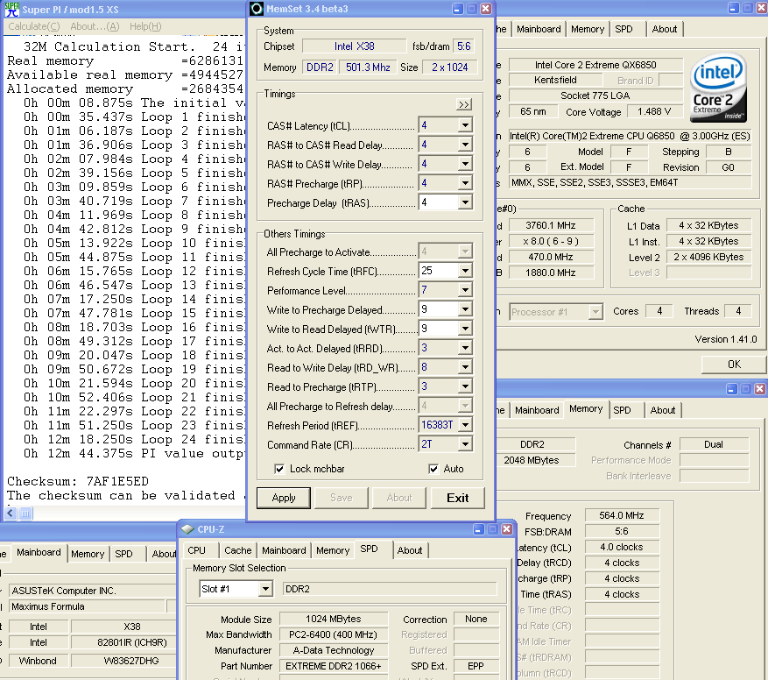
Task: Open the Precharge Delay (tRAS) dropdown
Action: pyautogui.click(x=465, y=202)
